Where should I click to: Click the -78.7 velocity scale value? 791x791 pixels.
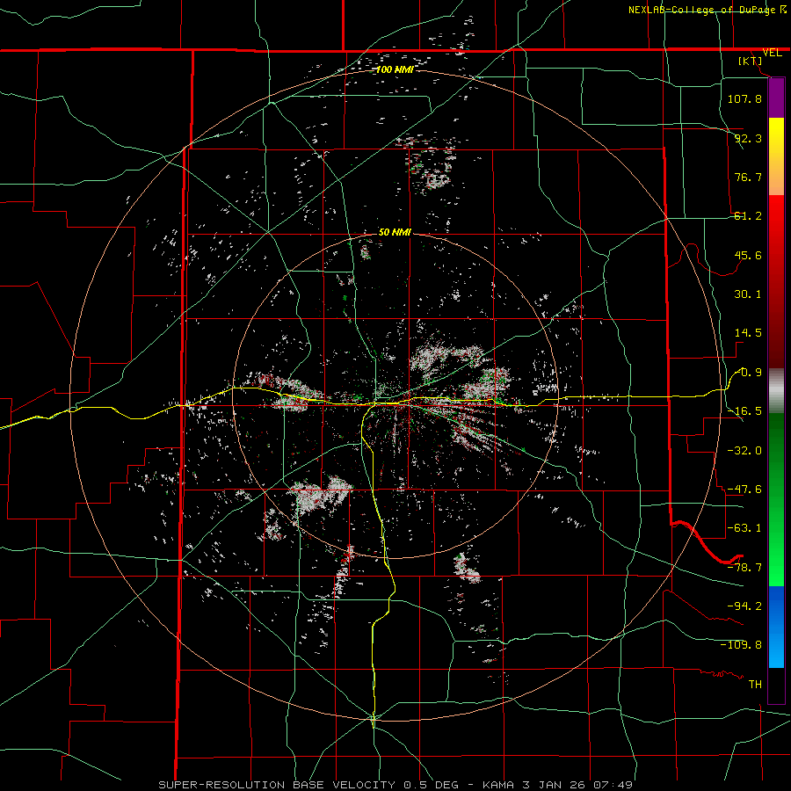(744, 568)
